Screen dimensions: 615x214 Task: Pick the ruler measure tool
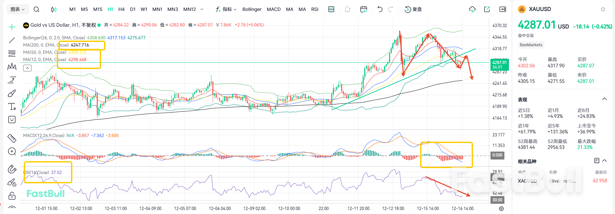[12, 138]
